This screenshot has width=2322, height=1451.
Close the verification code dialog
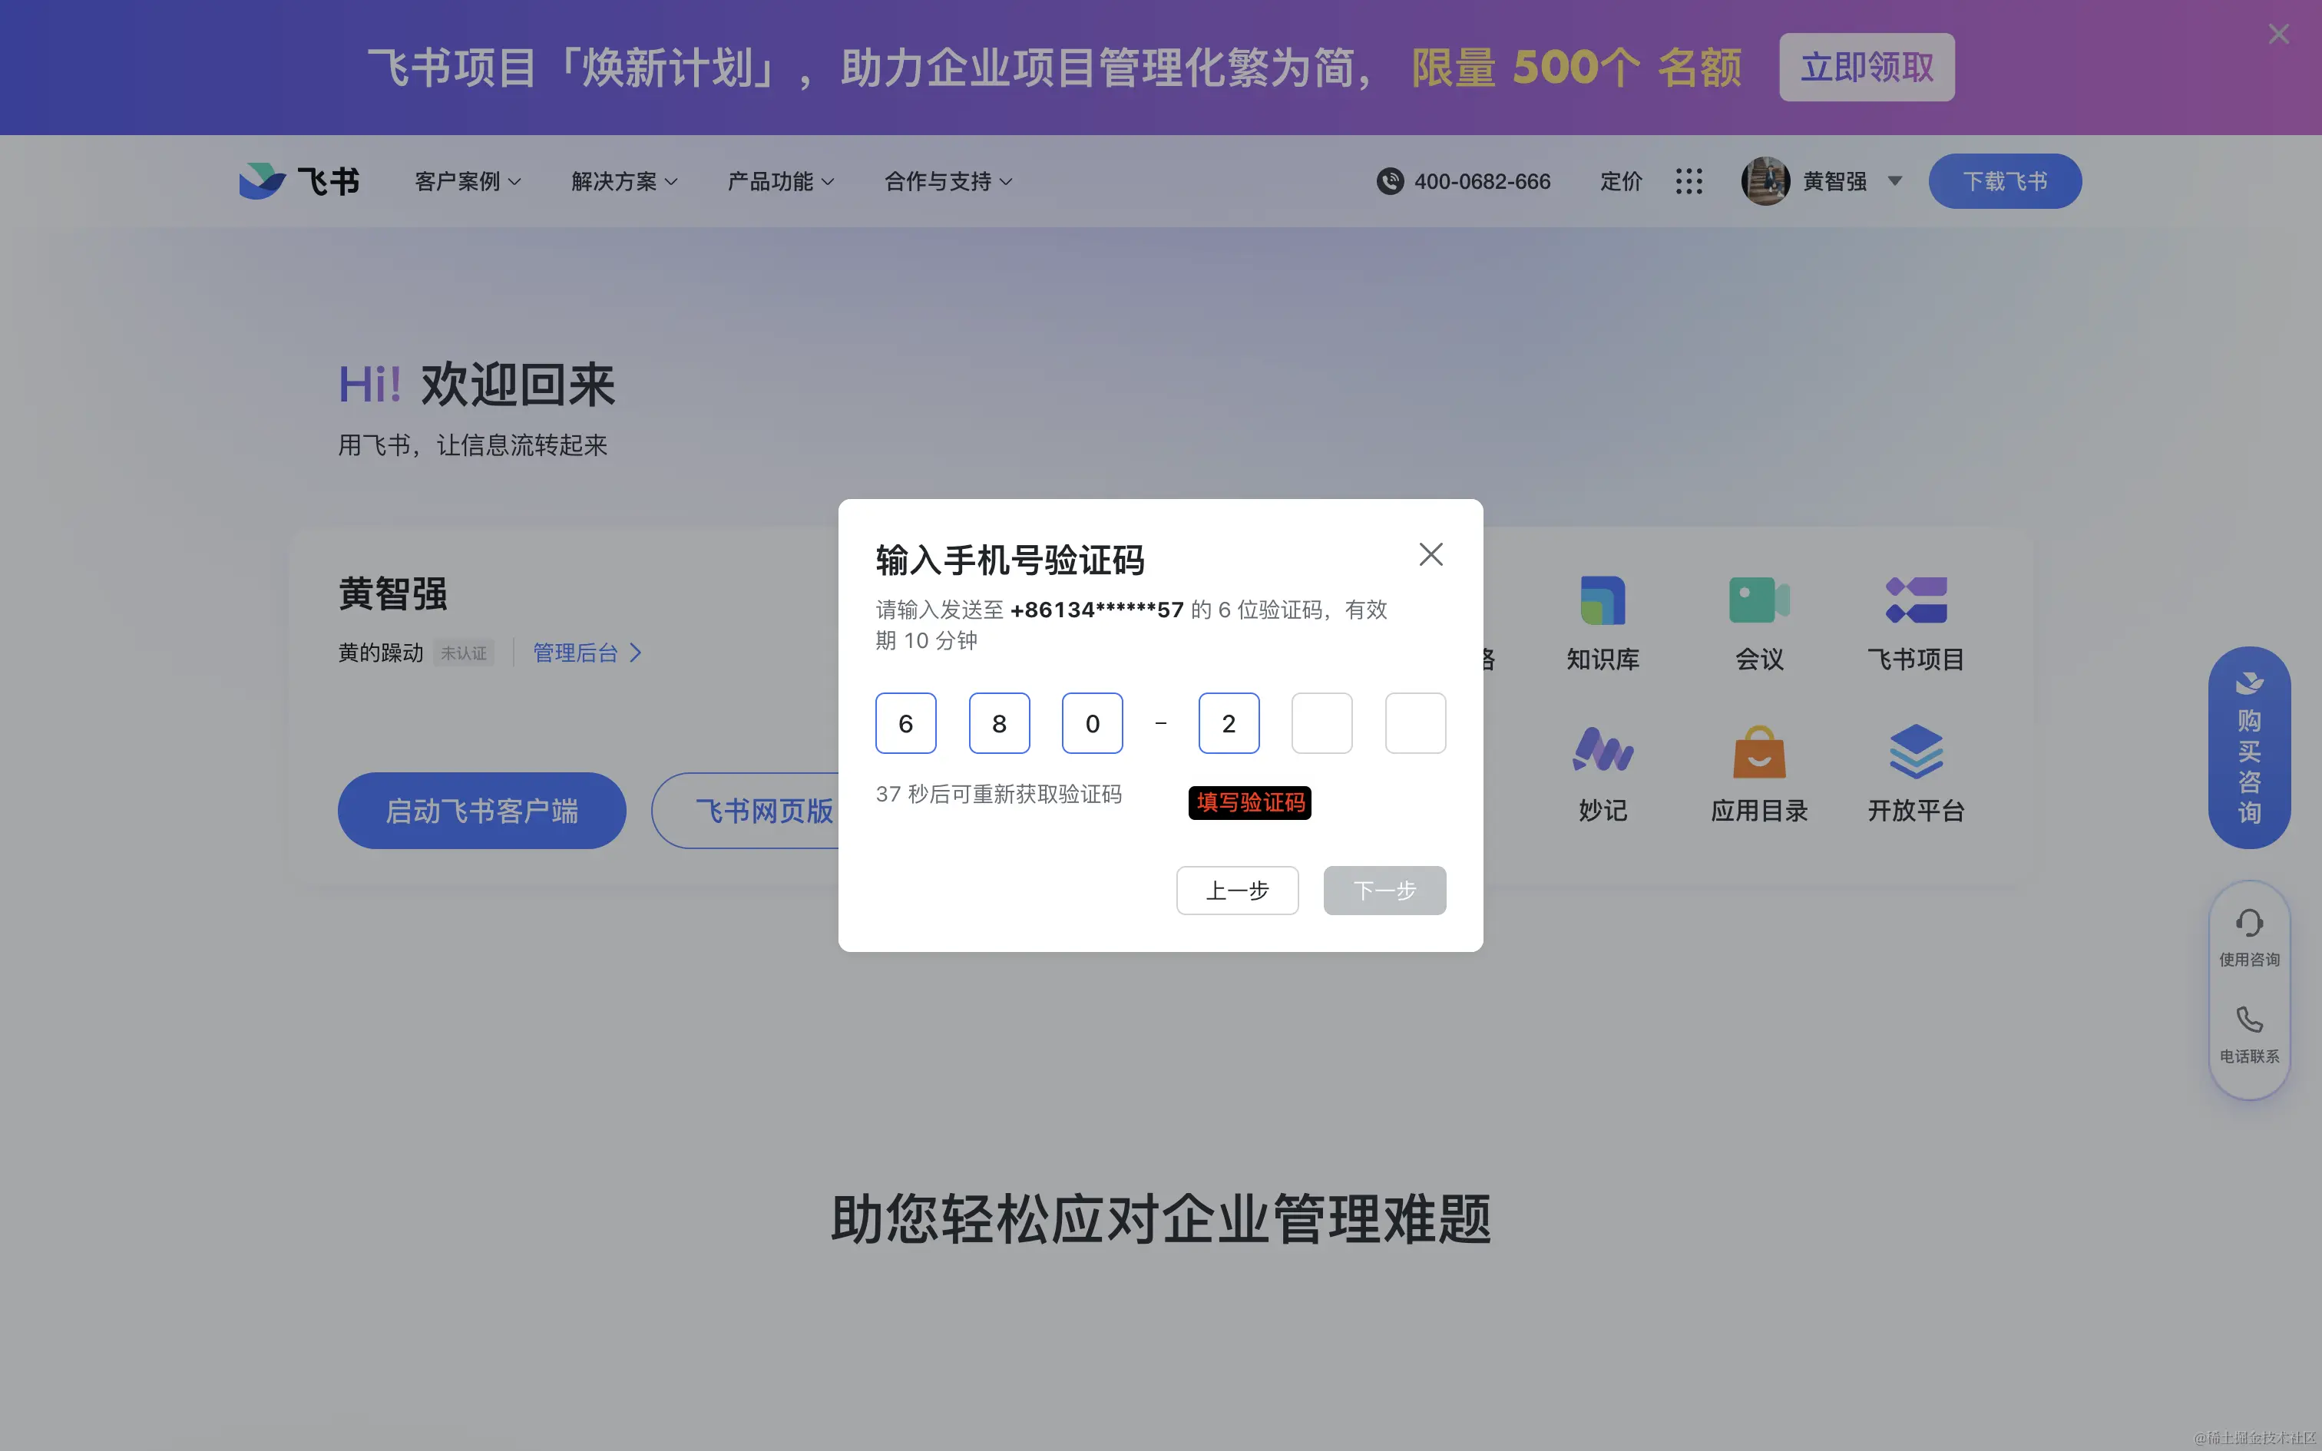[1431, 554]
